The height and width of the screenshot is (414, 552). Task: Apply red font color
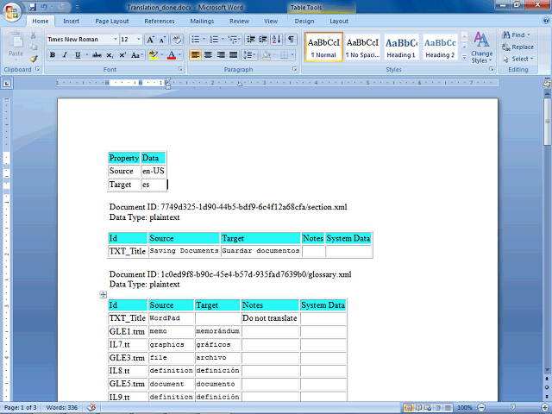(172, 55)
